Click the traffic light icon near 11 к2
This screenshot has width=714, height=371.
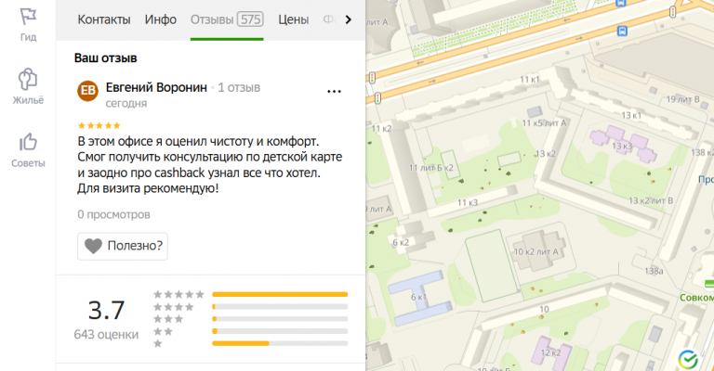[x=378, y=97]
